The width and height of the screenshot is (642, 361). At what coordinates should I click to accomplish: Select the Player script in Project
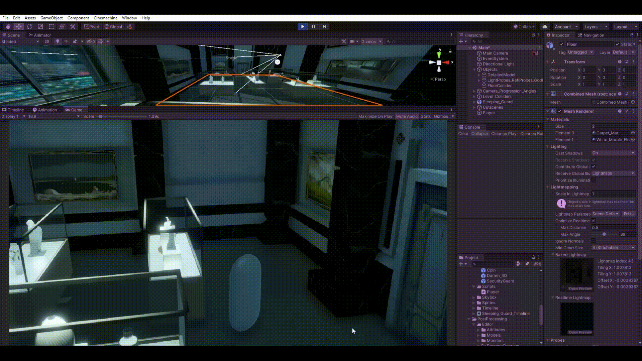(x=493, y=292)
